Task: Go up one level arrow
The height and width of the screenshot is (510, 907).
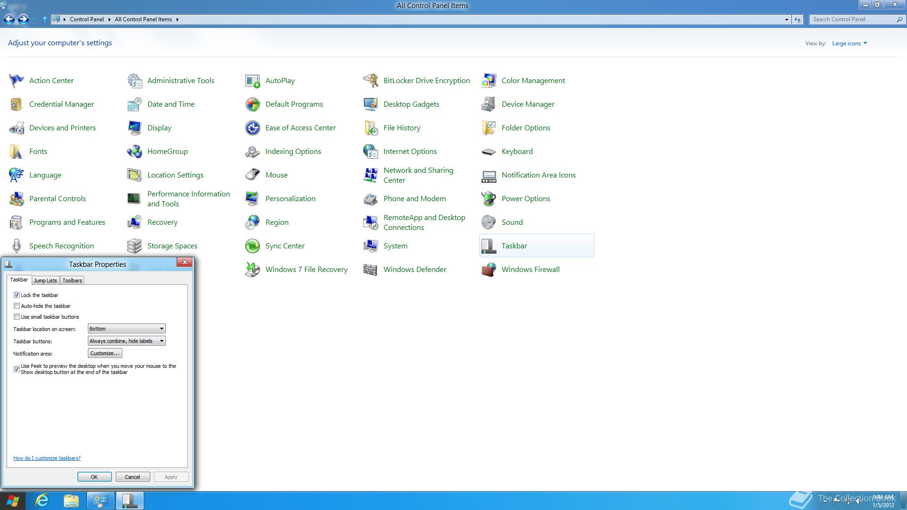Action: point(45,19)
